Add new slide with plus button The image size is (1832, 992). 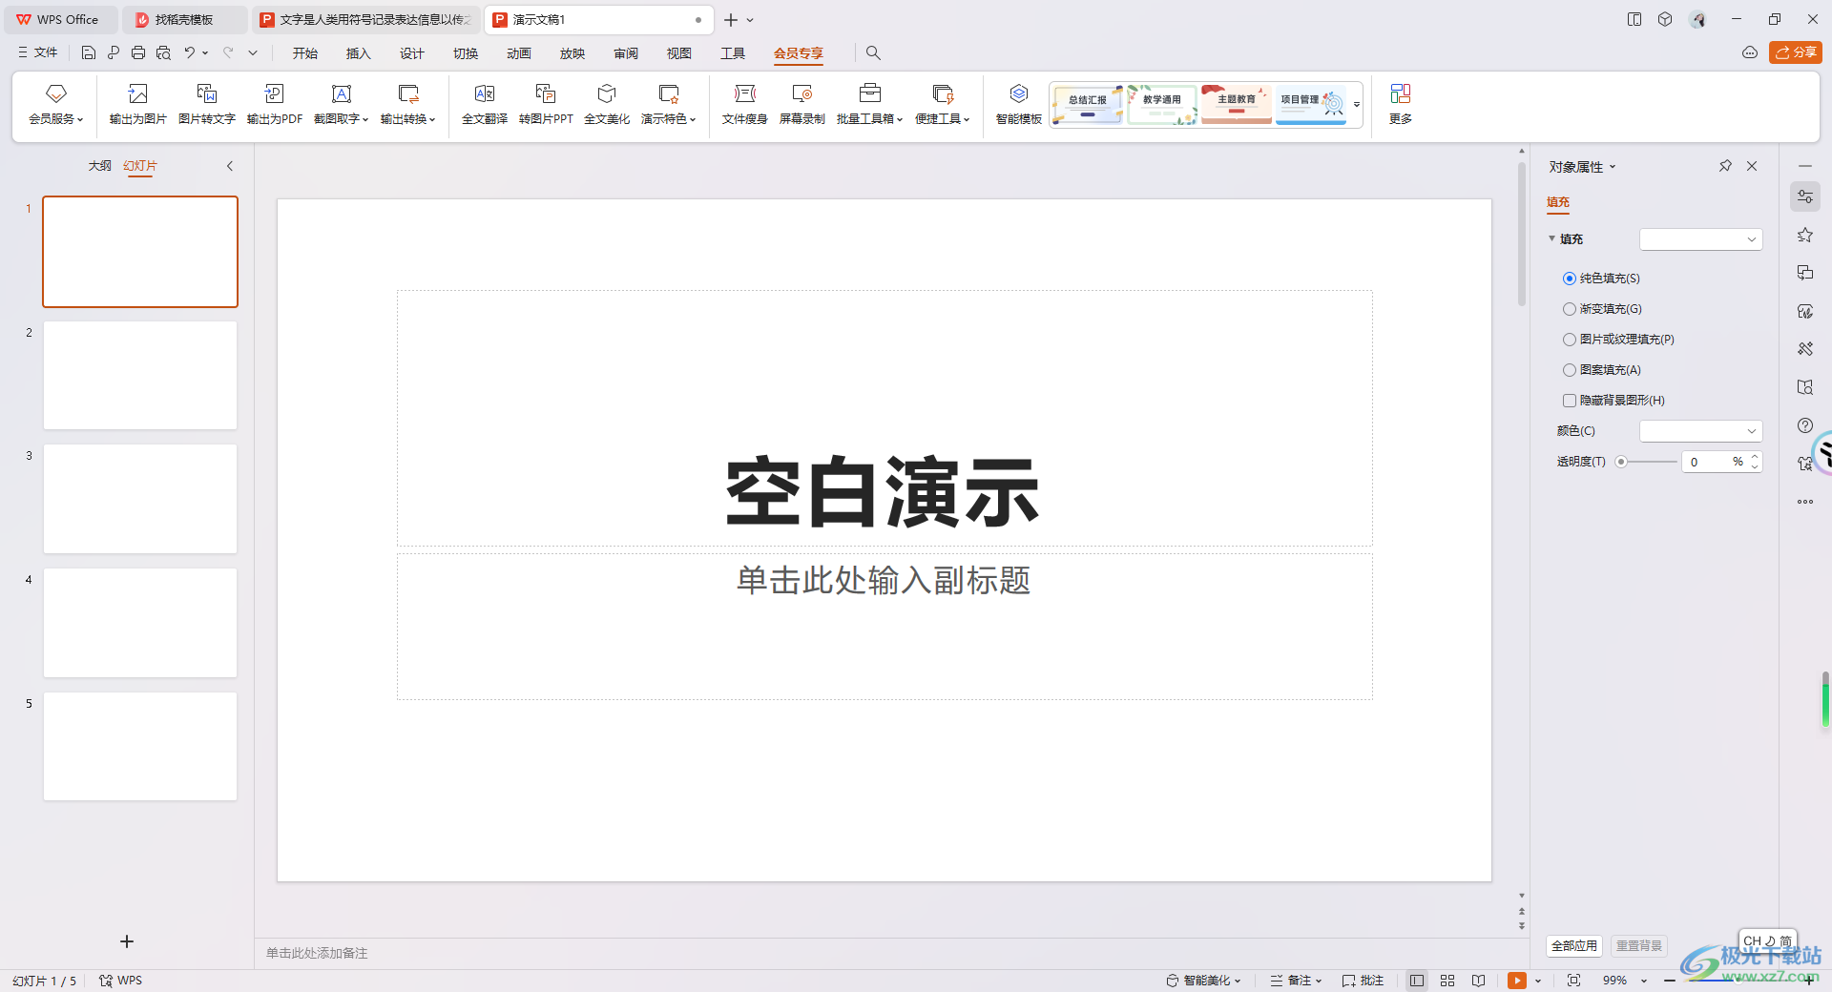[127, 941]
